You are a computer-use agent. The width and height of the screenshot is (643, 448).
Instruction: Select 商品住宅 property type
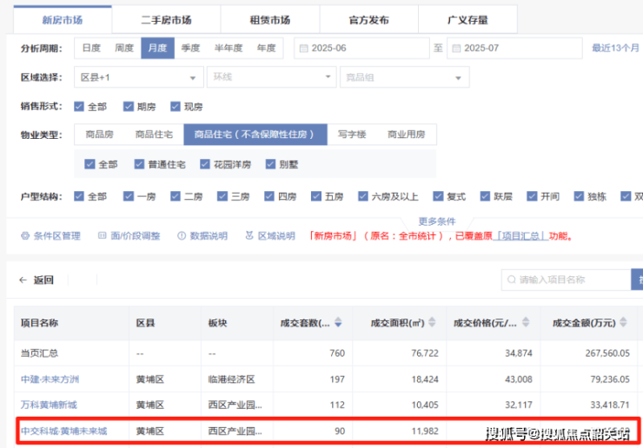click(x=154, y=135)
